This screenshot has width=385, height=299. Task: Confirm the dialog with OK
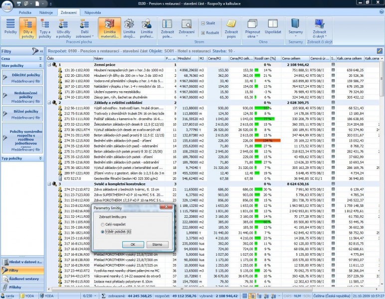coord(132,245)
